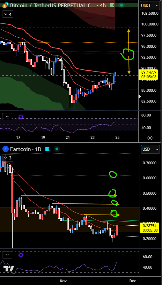Click the 0.28754 current price label
162x285 pixels.
pyautogui.click(x=150, y=227)
